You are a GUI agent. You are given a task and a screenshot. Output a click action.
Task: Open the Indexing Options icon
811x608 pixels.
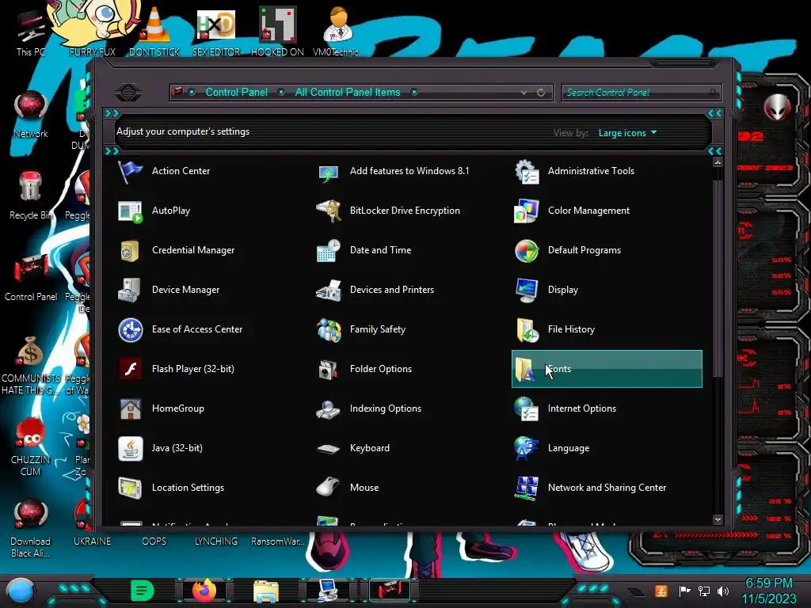tap(328, 409)
